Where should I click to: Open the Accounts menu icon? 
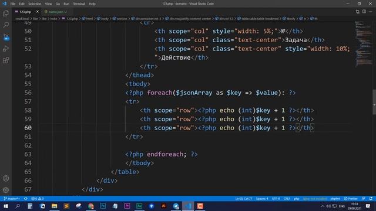tap(6, 178)
